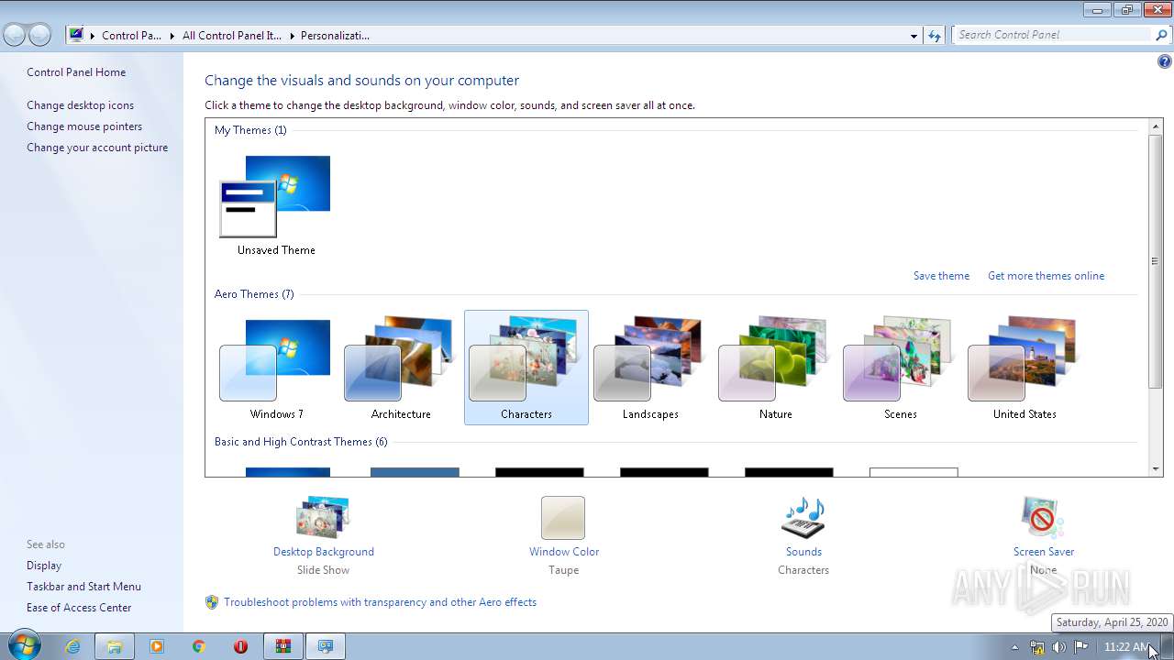Open the volume speaker tray icon
Image resolution: width=1174 pixels, height=660 pixels.
coord(1059,647)
